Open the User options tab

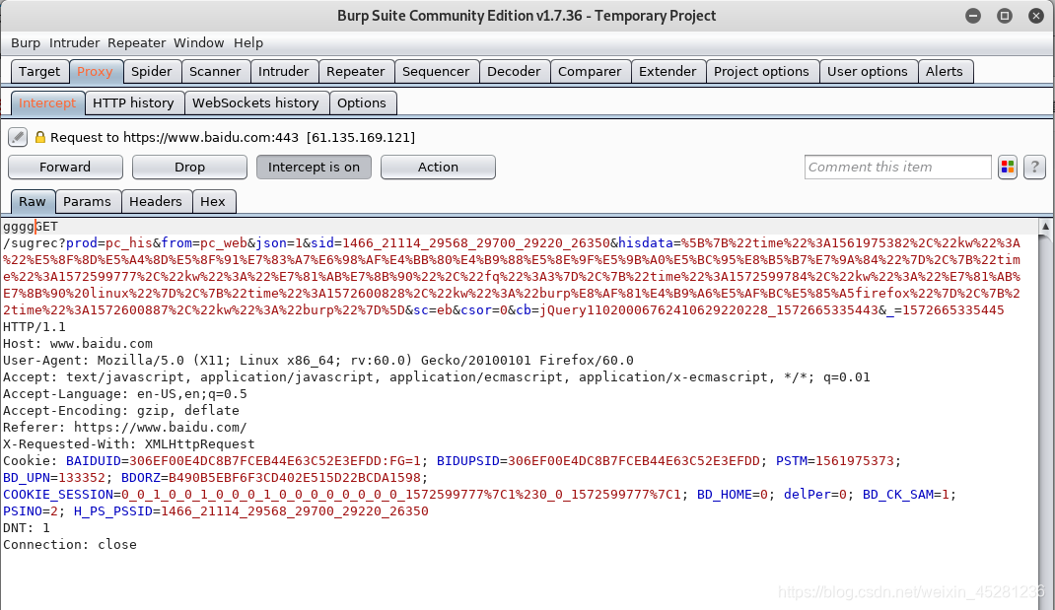868,71
